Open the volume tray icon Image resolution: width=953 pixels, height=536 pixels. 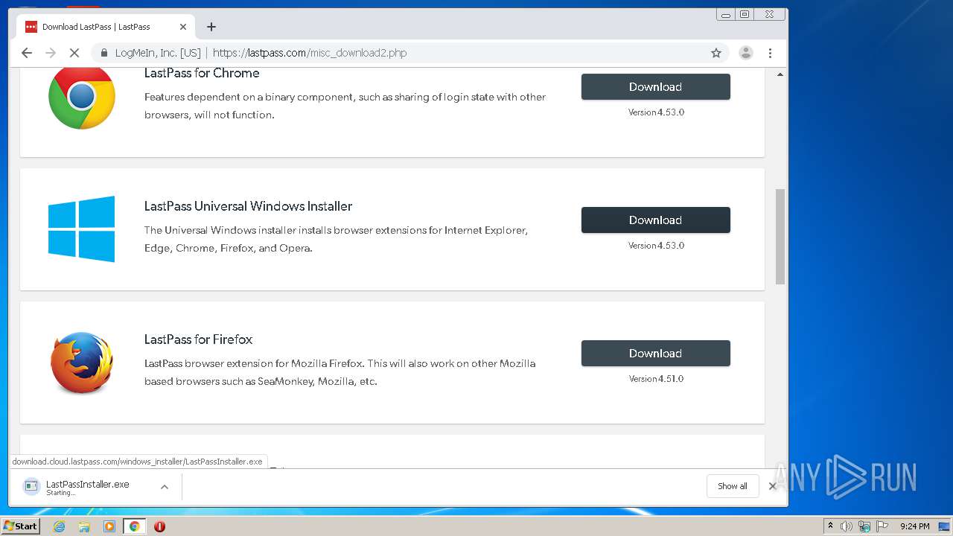[847, 526]
